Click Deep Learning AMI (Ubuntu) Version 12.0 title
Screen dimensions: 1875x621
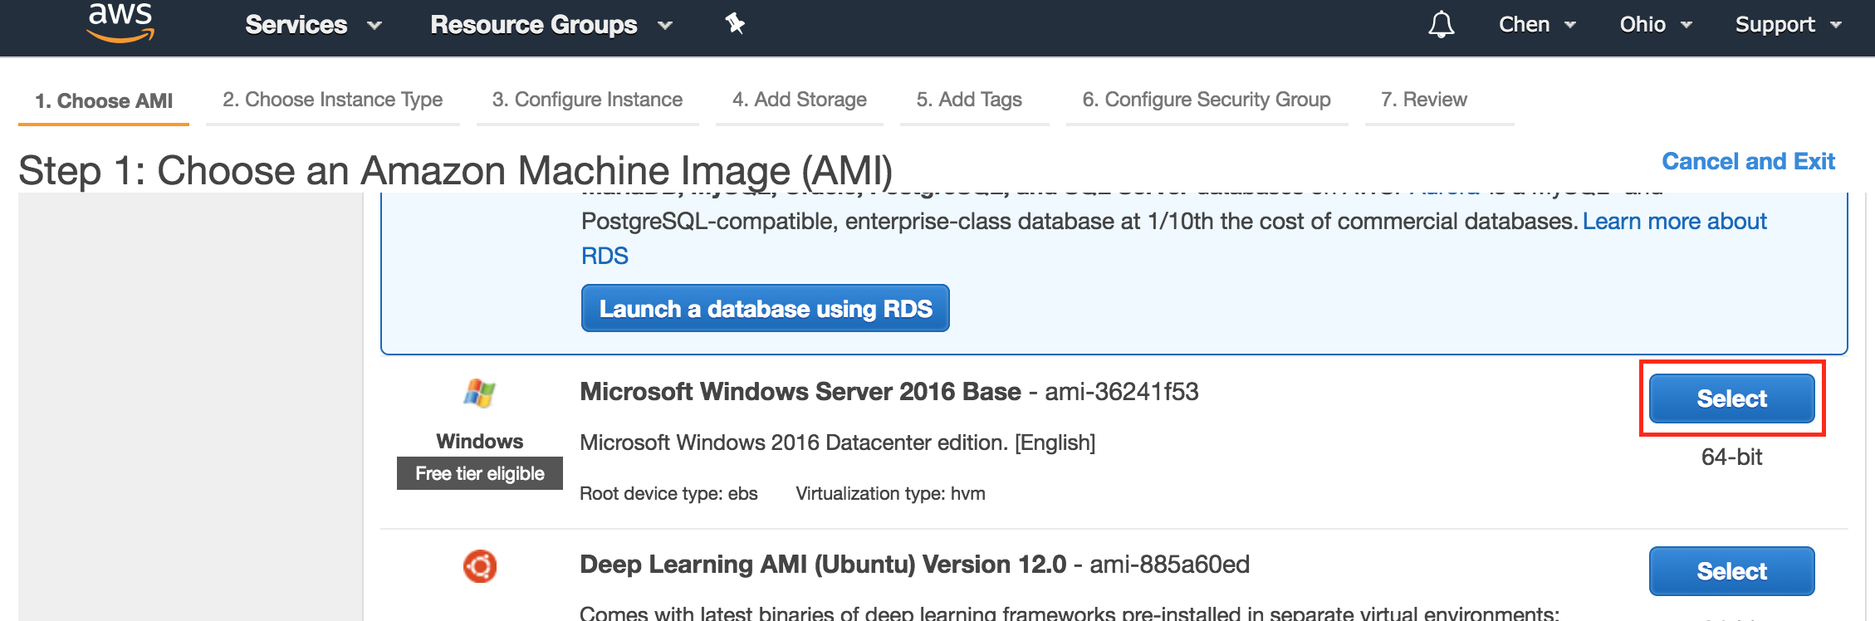(x=823, y=565)
